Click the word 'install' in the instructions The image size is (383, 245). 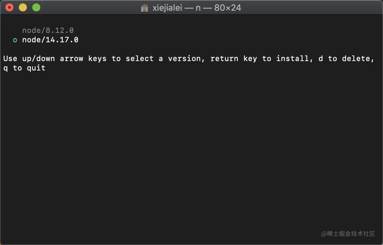click(x=292, y=59)
